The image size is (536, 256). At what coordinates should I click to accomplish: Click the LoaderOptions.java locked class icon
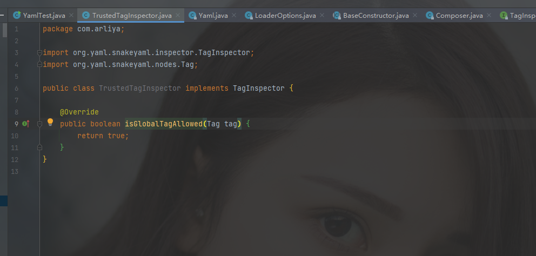click(249, 15)
